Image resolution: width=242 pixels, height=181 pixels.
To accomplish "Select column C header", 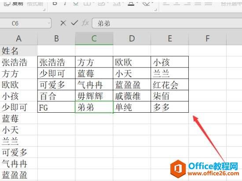I will point(94,38).
